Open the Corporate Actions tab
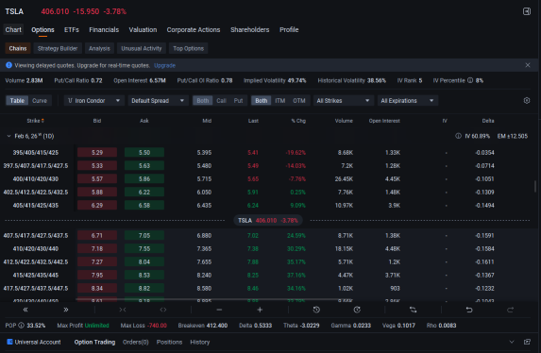This screenshot has height=353, width=541. pyautogui.click(x=194, y=29)
